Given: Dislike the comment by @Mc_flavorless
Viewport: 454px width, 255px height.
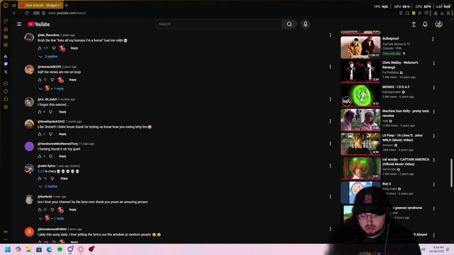Looking at the screenshot, I should (x=54, y=48).
